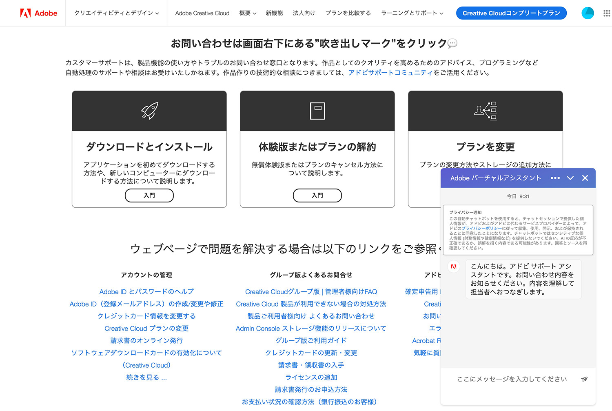Open クレジットカード情報を変更する link
Screen dimensions: 612x411
(x=146, y=316)
